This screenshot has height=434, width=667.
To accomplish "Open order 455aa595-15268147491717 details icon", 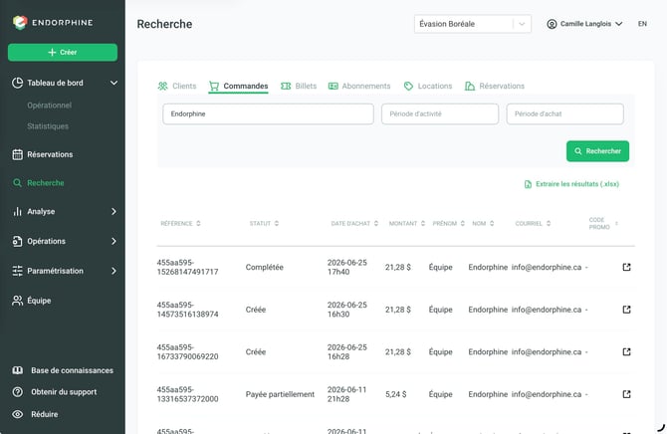I will (626, 267).
